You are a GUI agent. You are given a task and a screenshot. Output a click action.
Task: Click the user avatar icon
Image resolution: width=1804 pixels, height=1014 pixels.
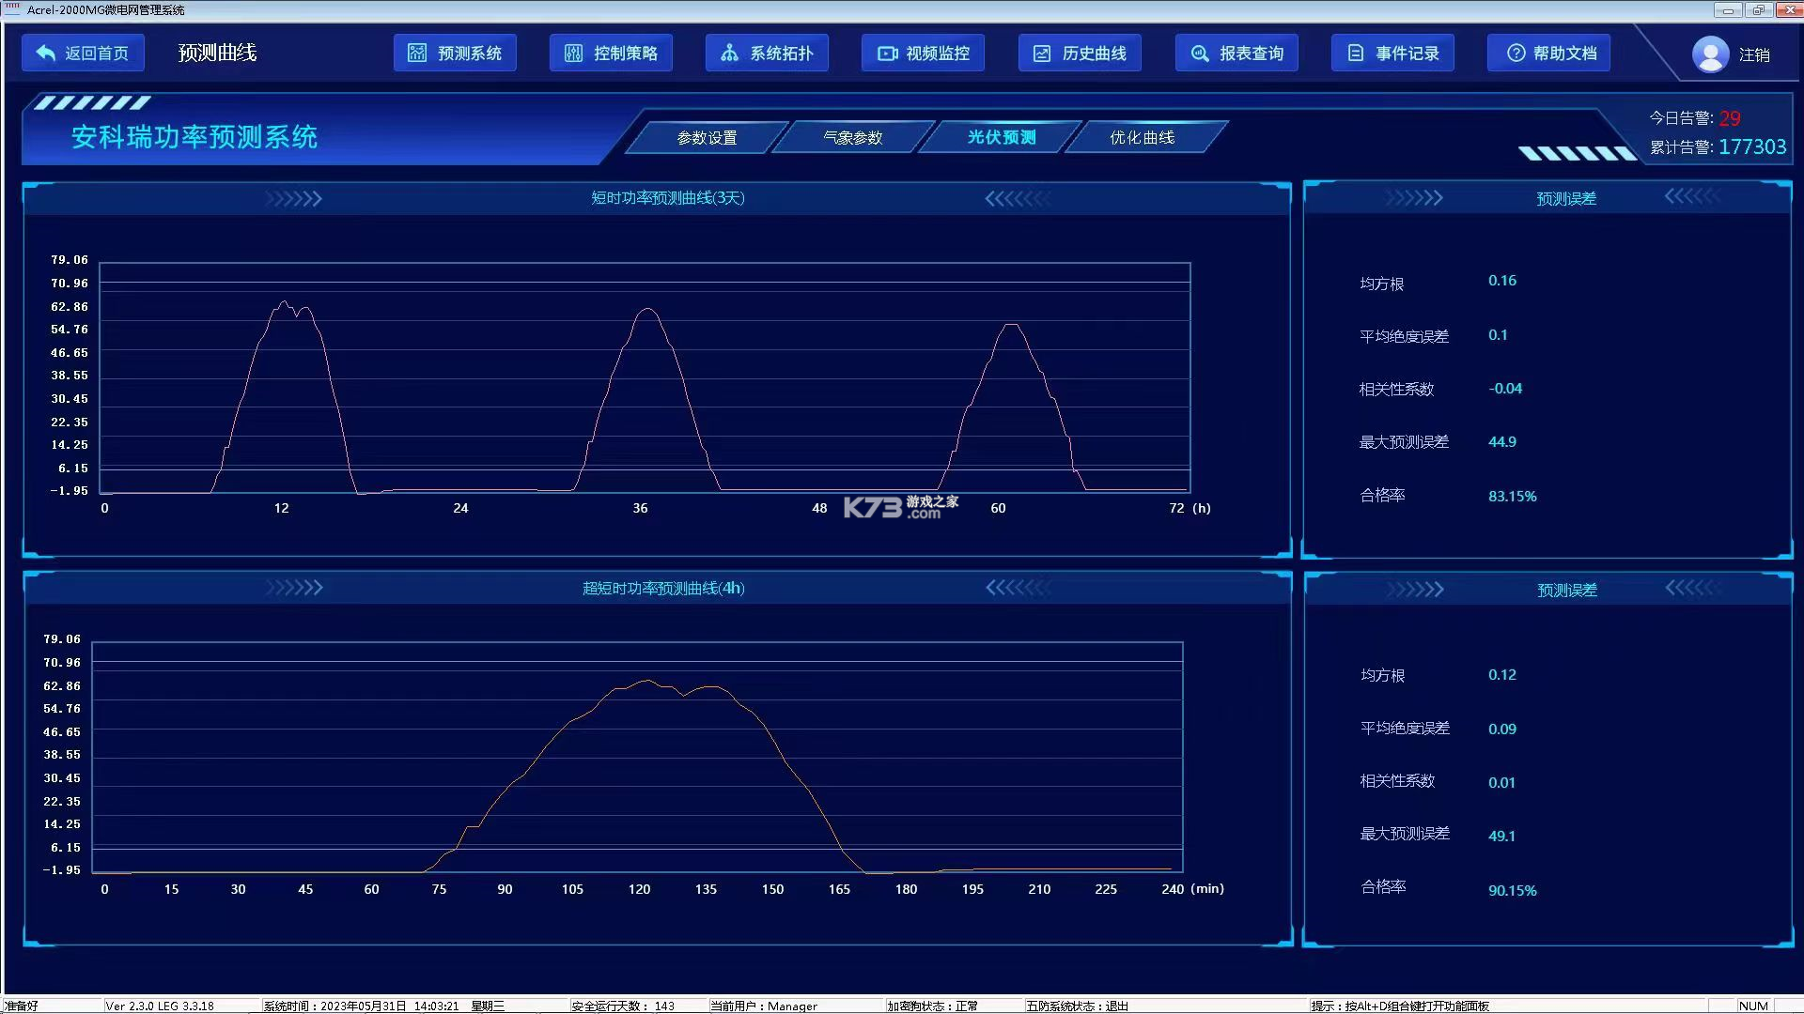click(1710, 54)
